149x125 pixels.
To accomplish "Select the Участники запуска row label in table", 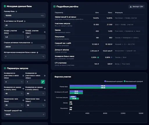I will click(62, 23).
